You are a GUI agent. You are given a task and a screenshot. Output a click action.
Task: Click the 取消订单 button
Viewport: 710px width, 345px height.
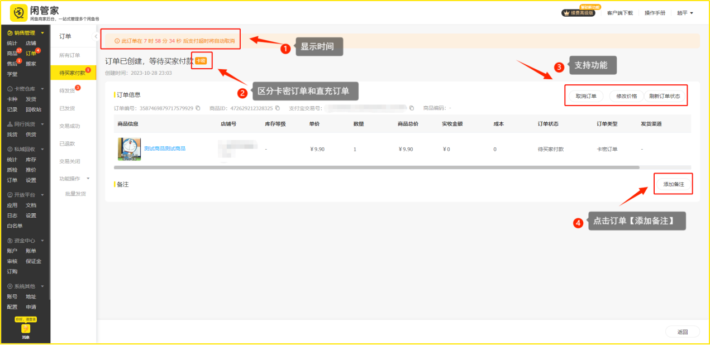click(585, 96)
